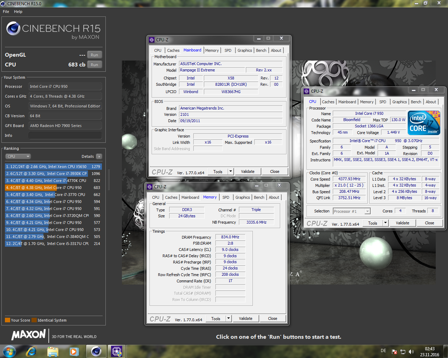Open Caches tab in Mainboard CPU-Z window
This screenshot has width=448, height=358.
(173, 50)
